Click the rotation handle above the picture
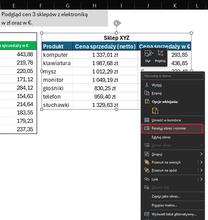Screen dimensions: 208x220 [117, 23]
